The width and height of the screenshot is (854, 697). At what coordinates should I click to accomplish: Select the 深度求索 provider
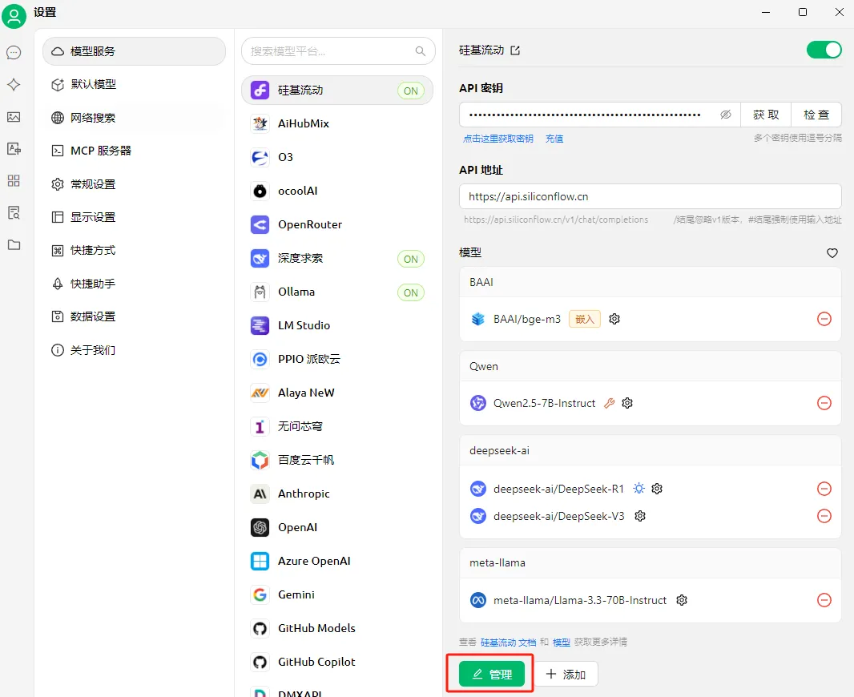click(x=337, y=258)
